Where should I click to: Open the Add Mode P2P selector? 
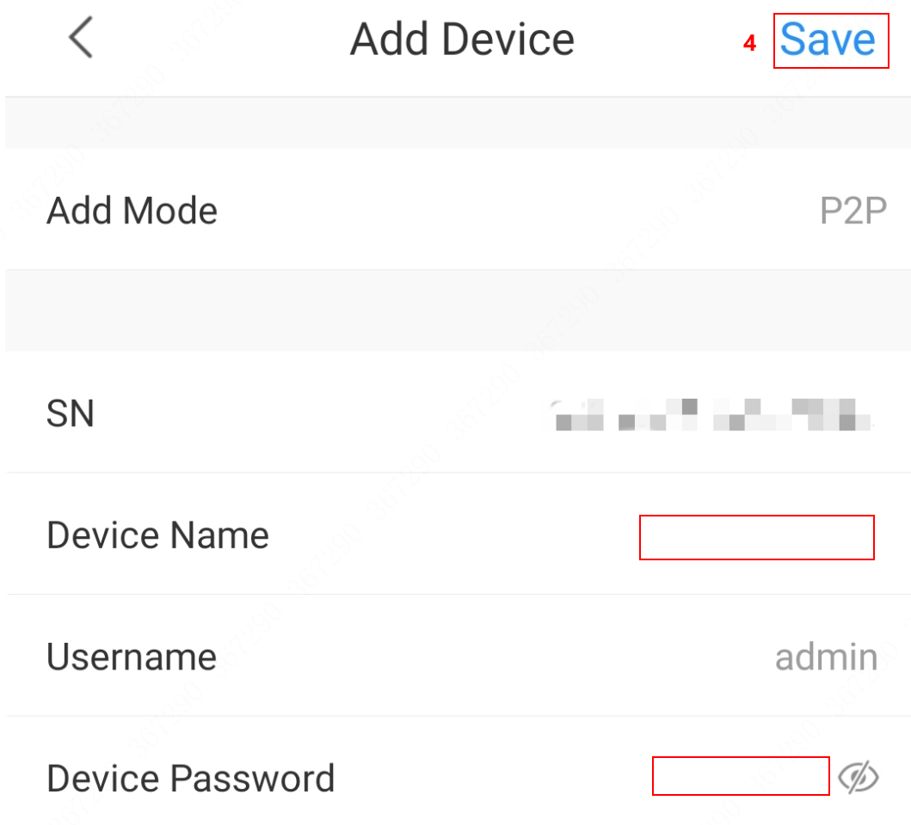(x=853, y=211)
